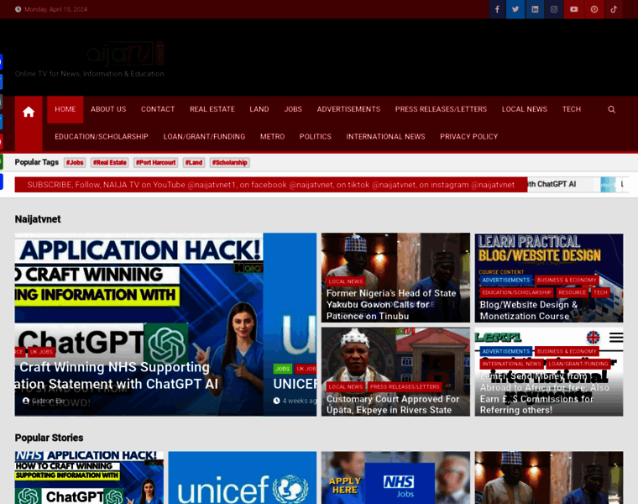
Task: Open the TECH menu item
Action: (x=572, y=109)
